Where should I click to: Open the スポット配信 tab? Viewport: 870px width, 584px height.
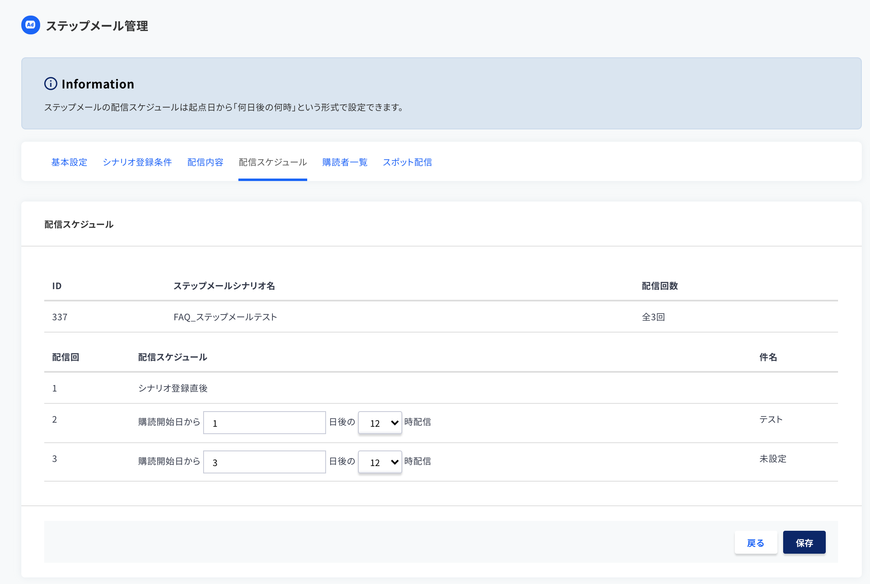pos(407,162)
